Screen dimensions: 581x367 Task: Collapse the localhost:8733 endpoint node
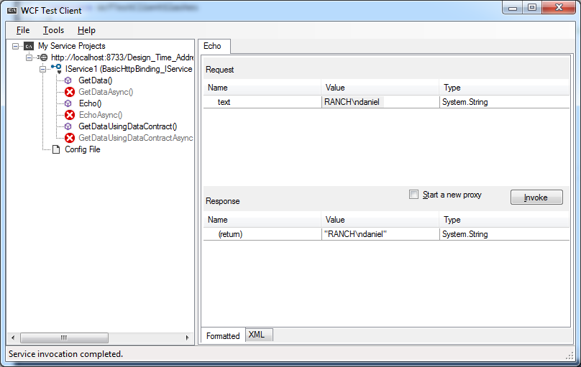tap(29, 57)
